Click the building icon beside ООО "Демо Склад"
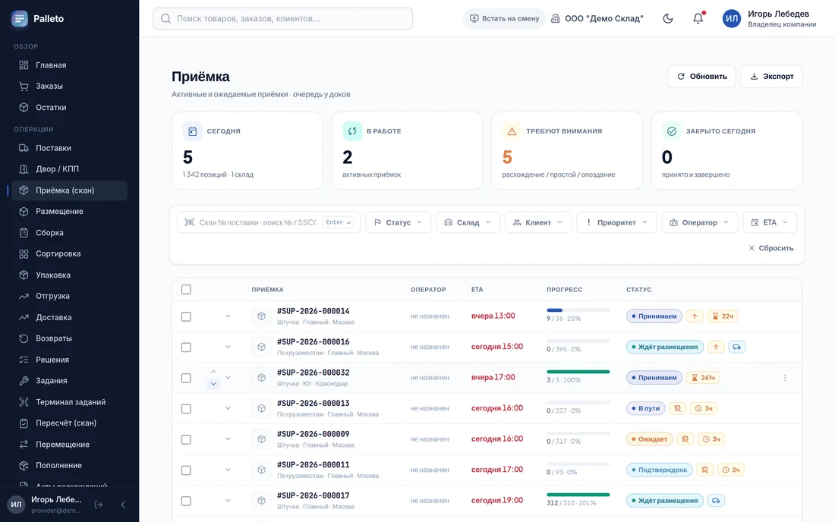 point(556,19)
